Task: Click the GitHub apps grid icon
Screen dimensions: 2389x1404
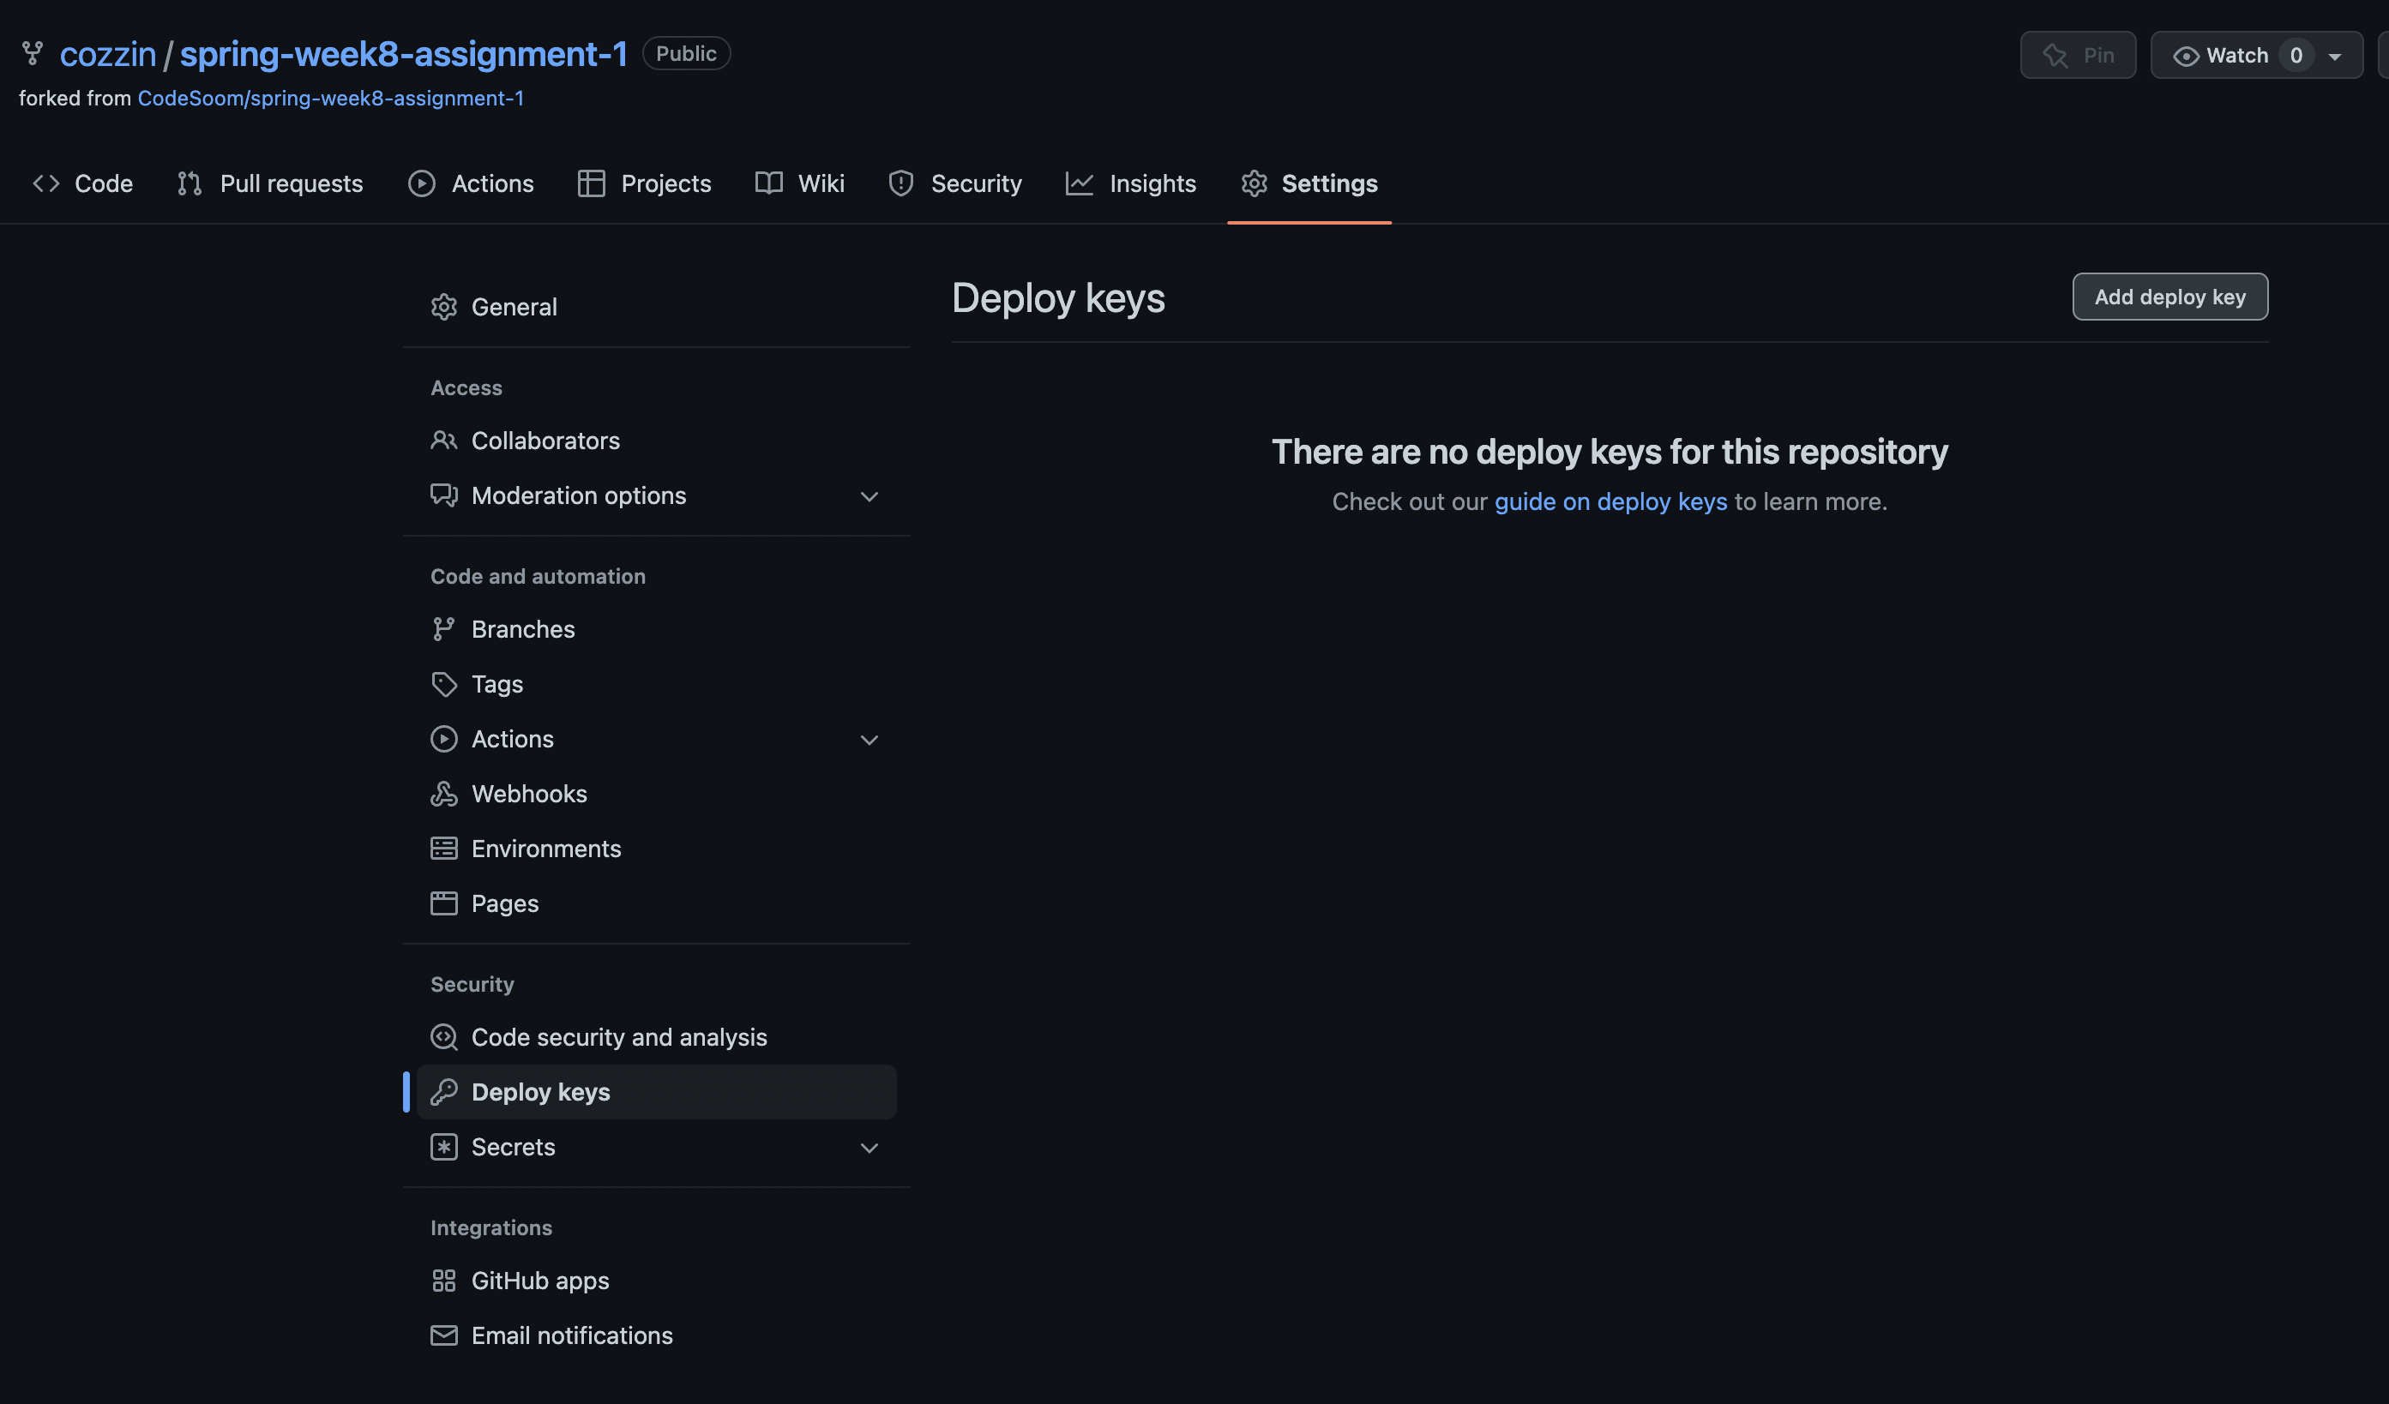Action: tap(443, 1281)
